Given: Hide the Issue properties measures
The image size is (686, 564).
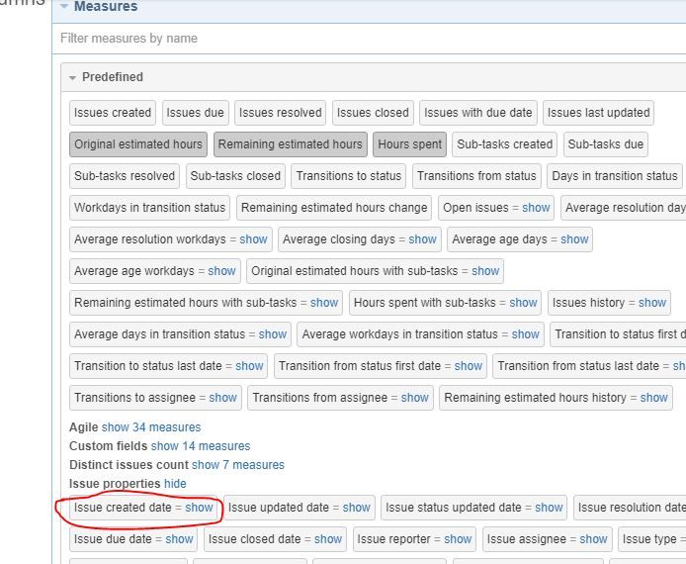Looking at the screenshot, I should coord(175,484).
